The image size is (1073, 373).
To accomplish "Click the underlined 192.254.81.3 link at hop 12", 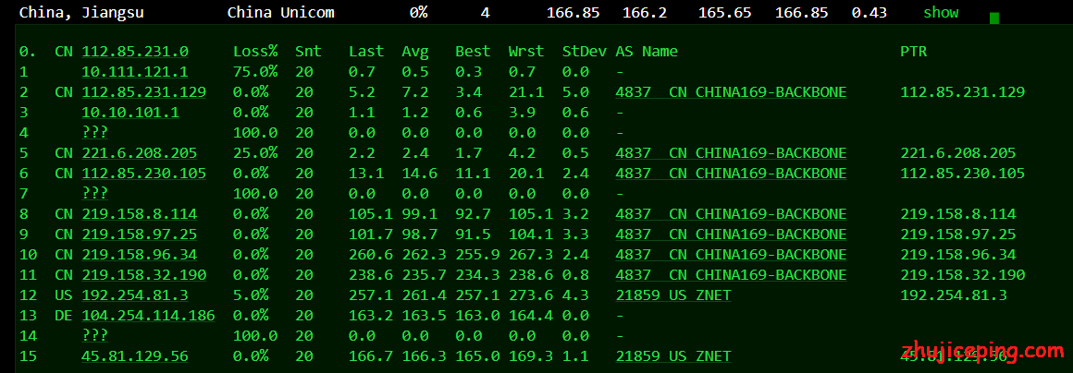I will click(135, 295).
